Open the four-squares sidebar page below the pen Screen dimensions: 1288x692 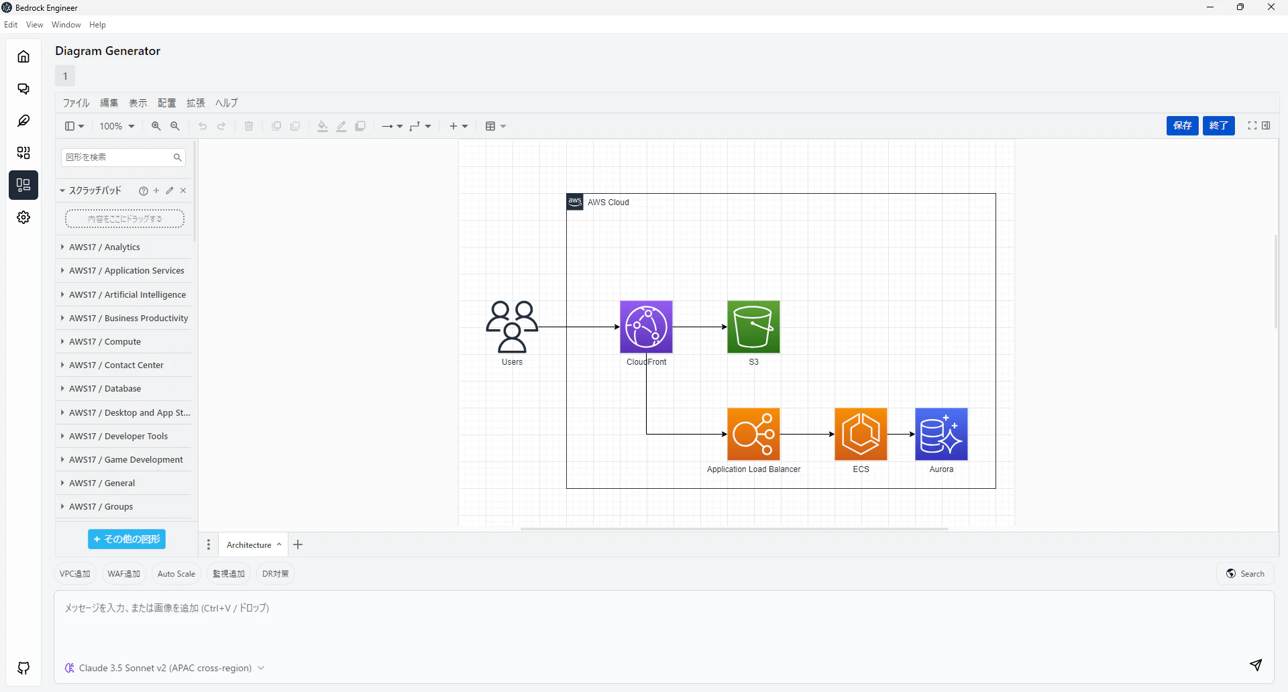23,153
